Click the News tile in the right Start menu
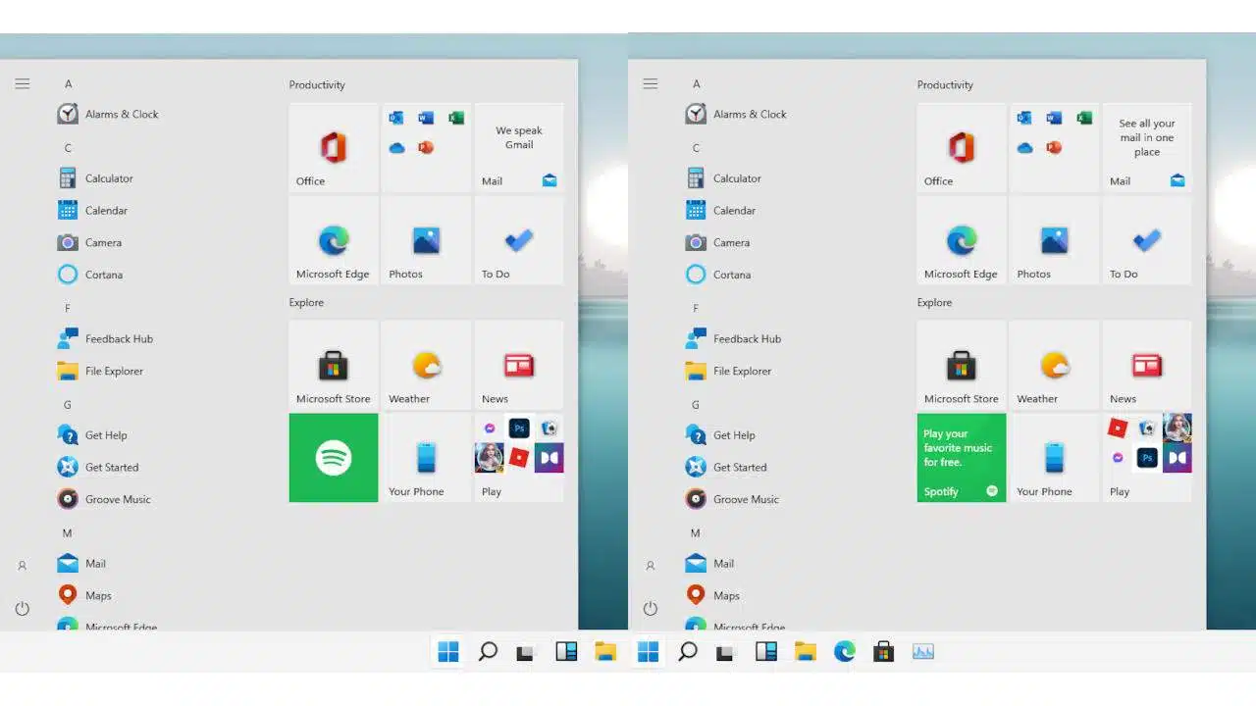Screen dimensions: 1256x706 tap(1146, 365)
